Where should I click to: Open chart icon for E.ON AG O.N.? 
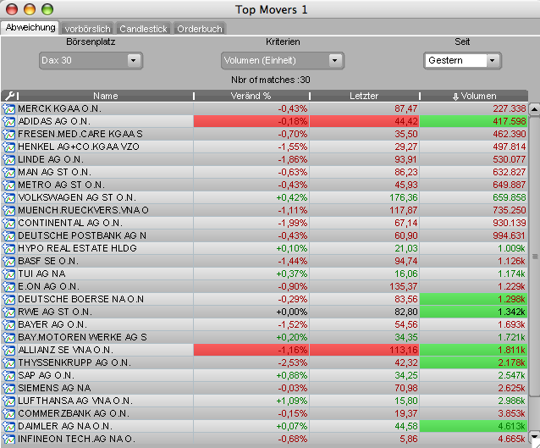click(9, 287)
